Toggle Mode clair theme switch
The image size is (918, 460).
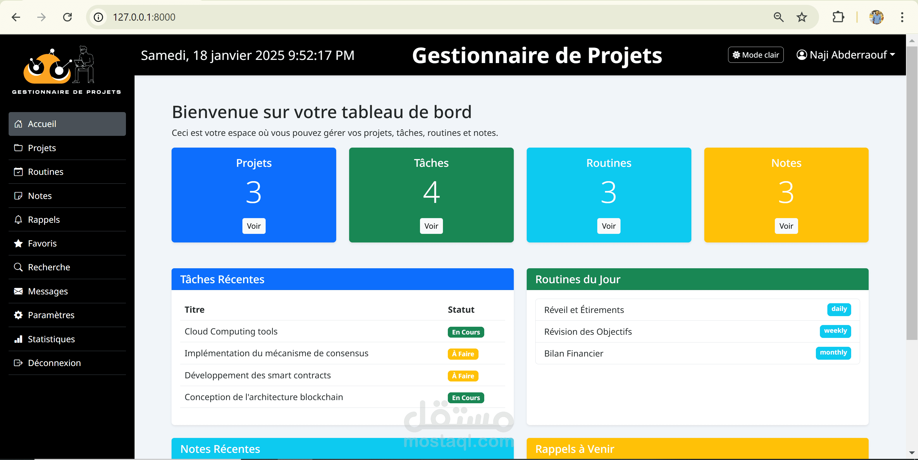click(756, 55)
